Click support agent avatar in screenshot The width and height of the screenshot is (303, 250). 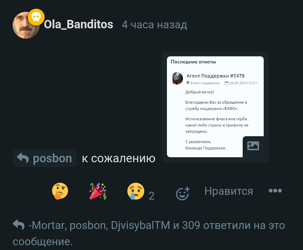[177, 78]
